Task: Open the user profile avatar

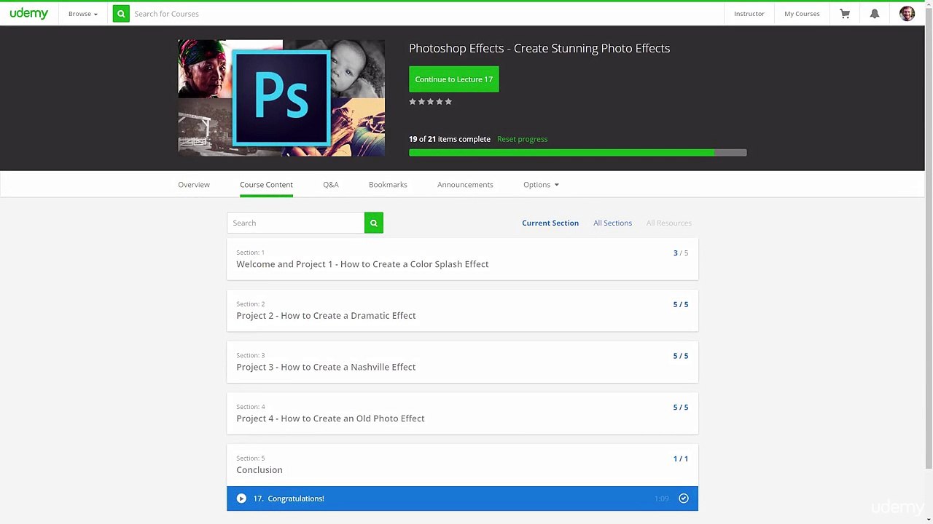Action: click(x=907, y=14)
